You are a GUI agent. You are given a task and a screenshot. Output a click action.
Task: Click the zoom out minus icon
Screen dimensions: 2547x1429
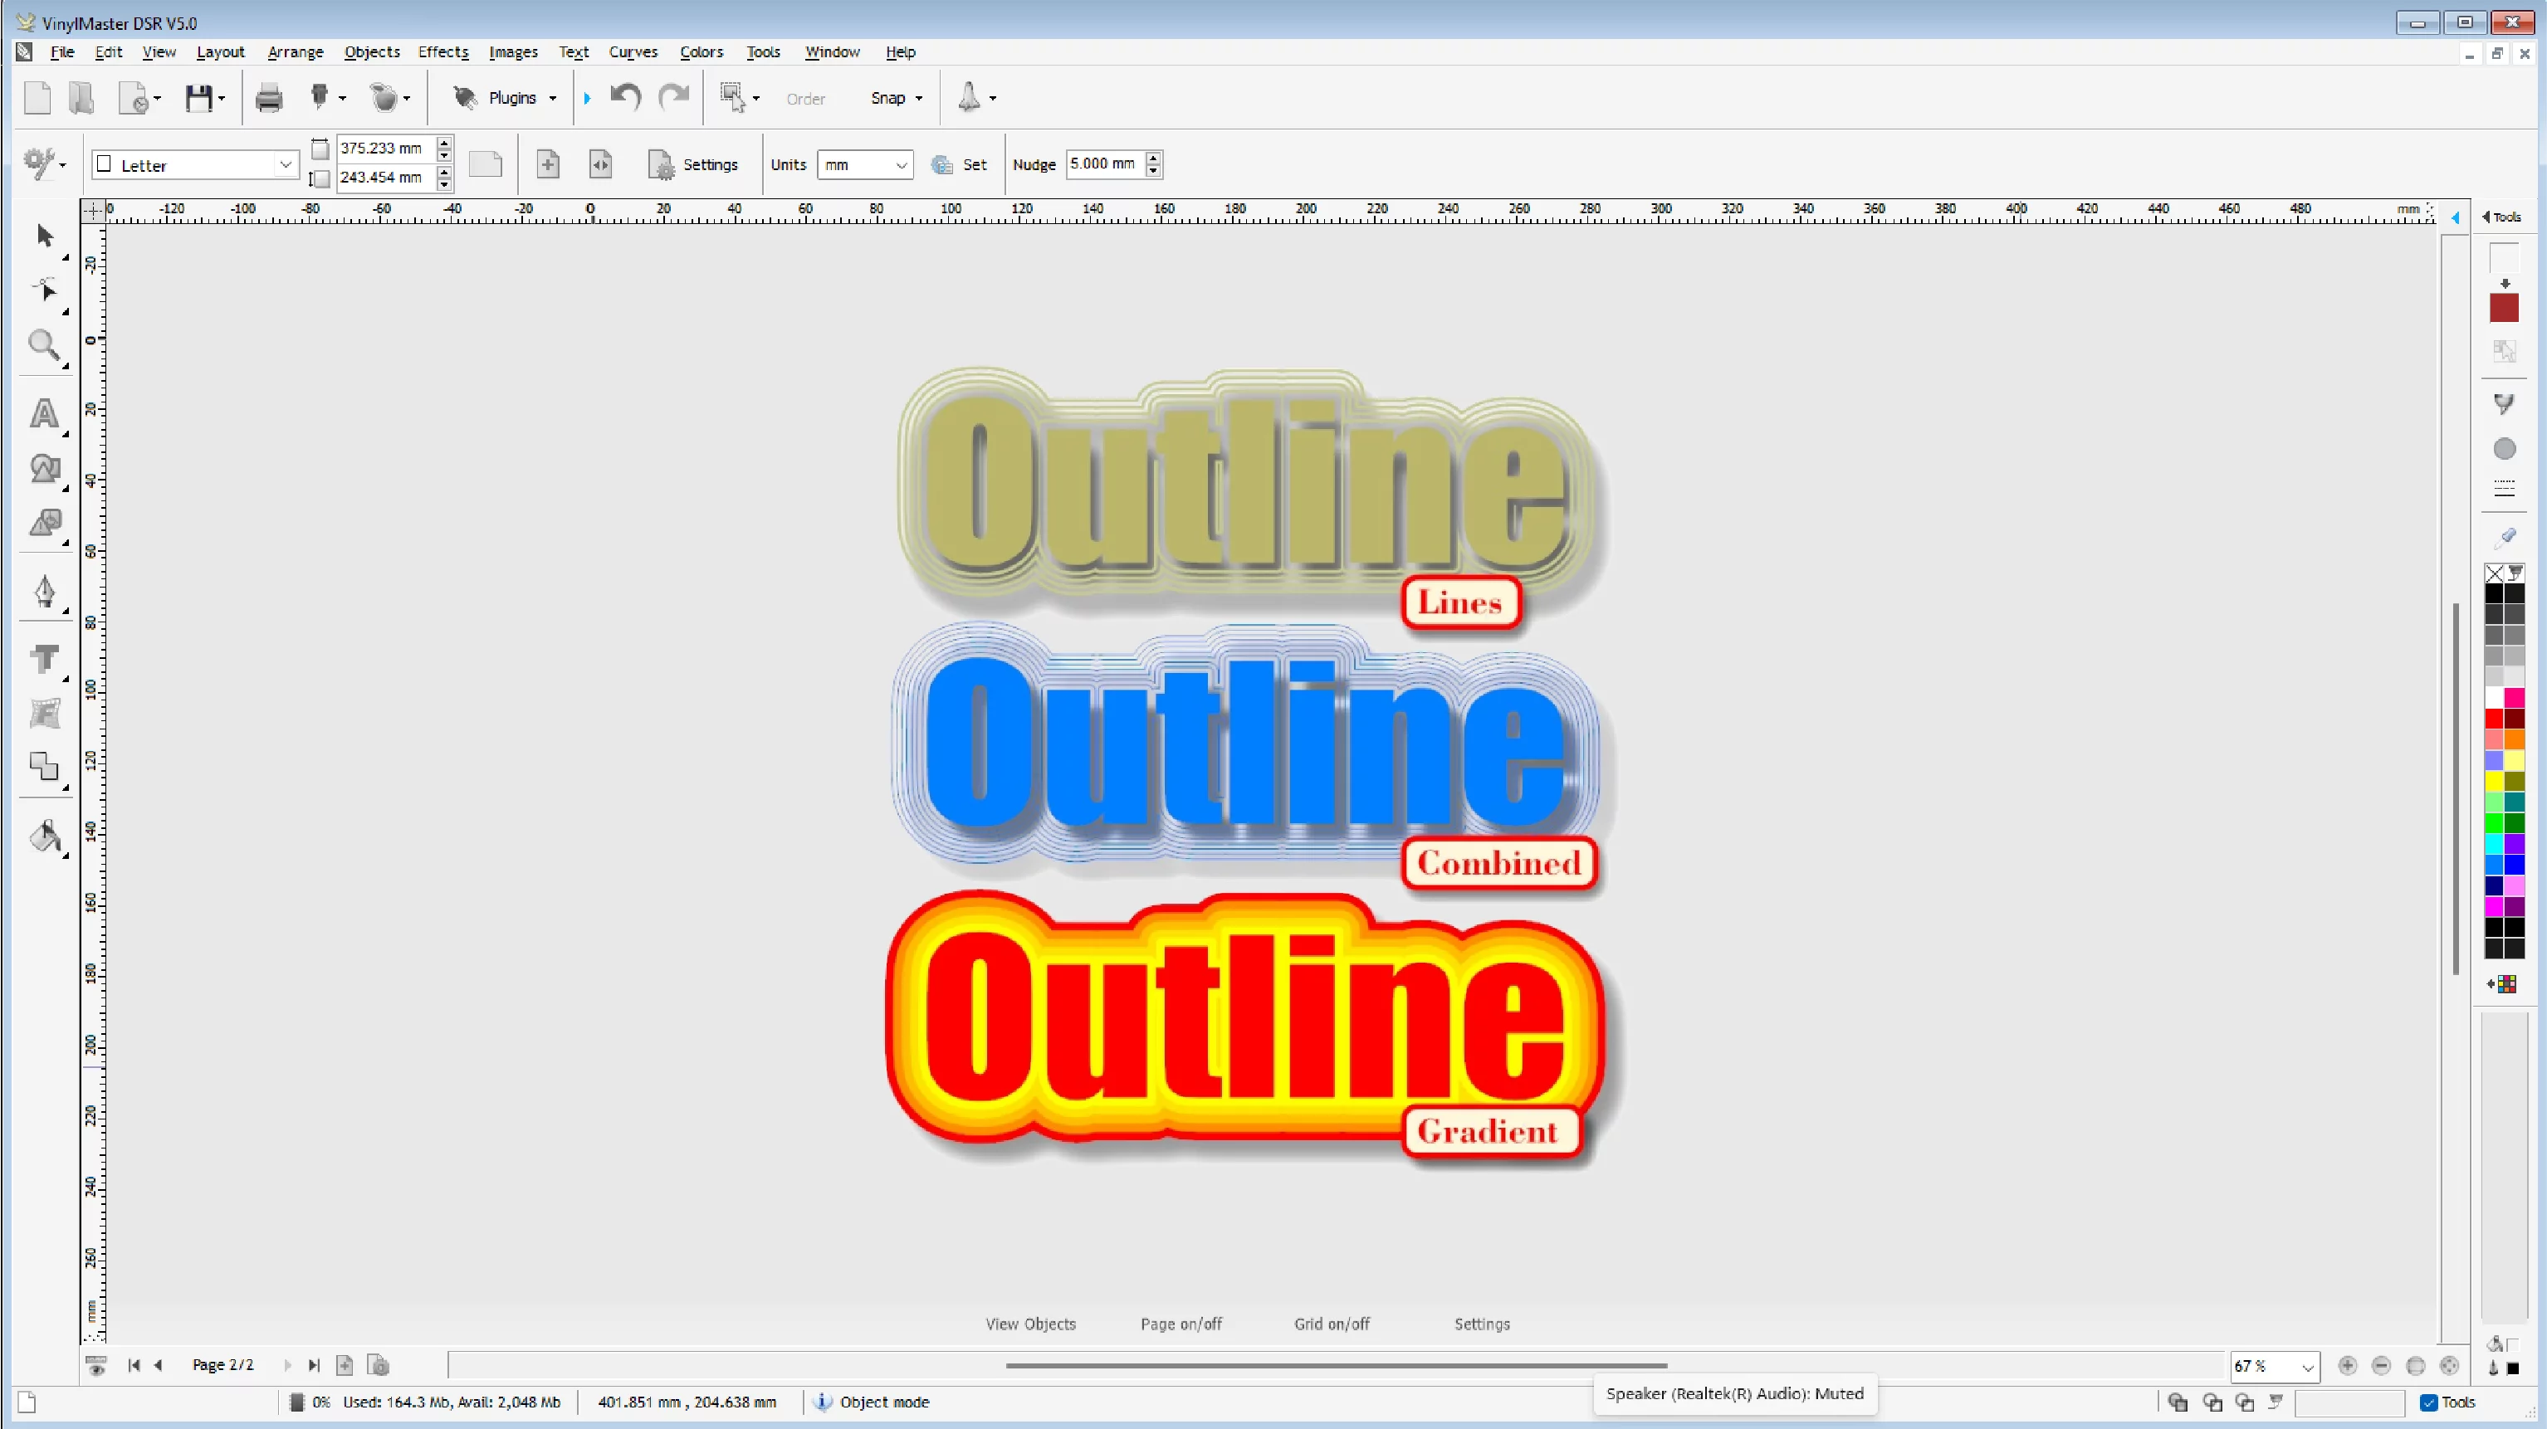coord(2381,1365)
